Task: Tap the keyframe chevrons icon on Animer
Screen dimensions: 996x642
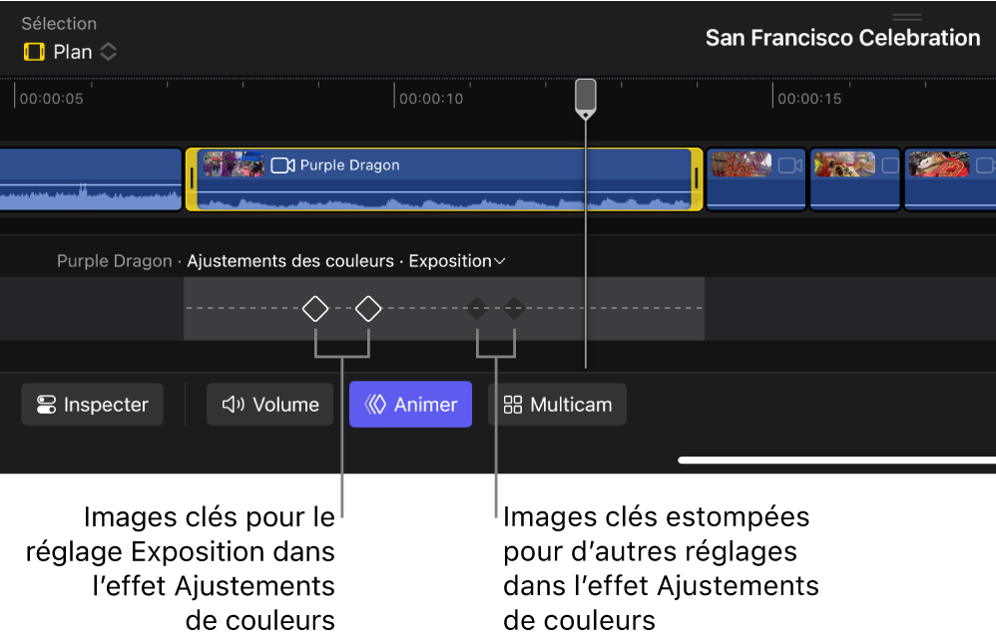Action: pyautogui.click(x=377, y=404)
